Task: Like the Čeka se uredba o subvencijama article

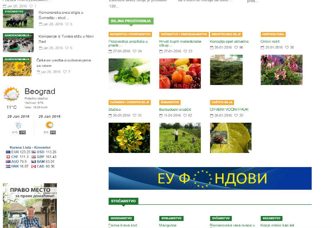Action: pyautogui.click(x=65, y=72)
